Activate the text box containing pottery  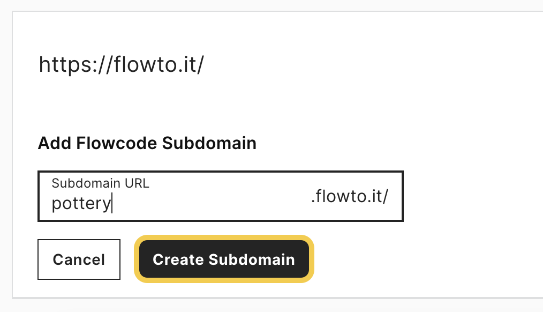pos(221,196)
